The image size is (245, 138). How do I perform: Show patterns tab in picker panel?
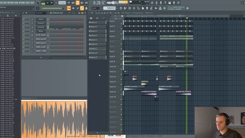[x=91, y=18]
